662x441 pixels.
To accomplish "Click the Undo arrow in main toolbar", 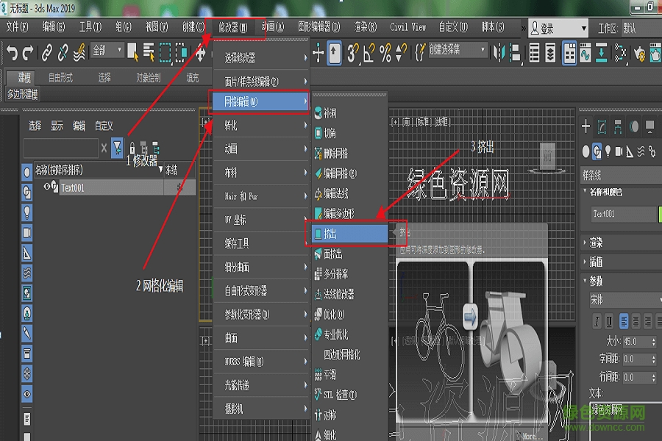I will pos(11,51).
